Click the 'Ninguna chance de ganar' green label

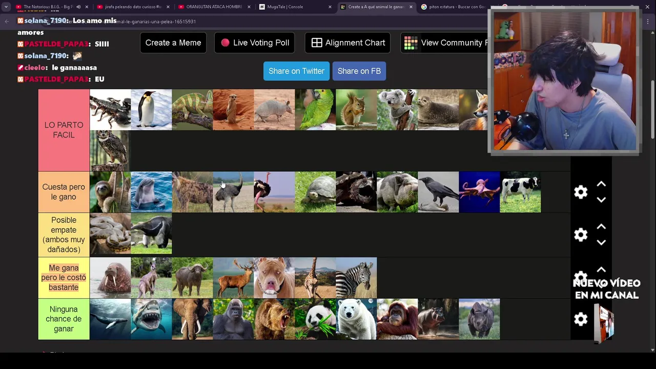click(x=64, y=319)
